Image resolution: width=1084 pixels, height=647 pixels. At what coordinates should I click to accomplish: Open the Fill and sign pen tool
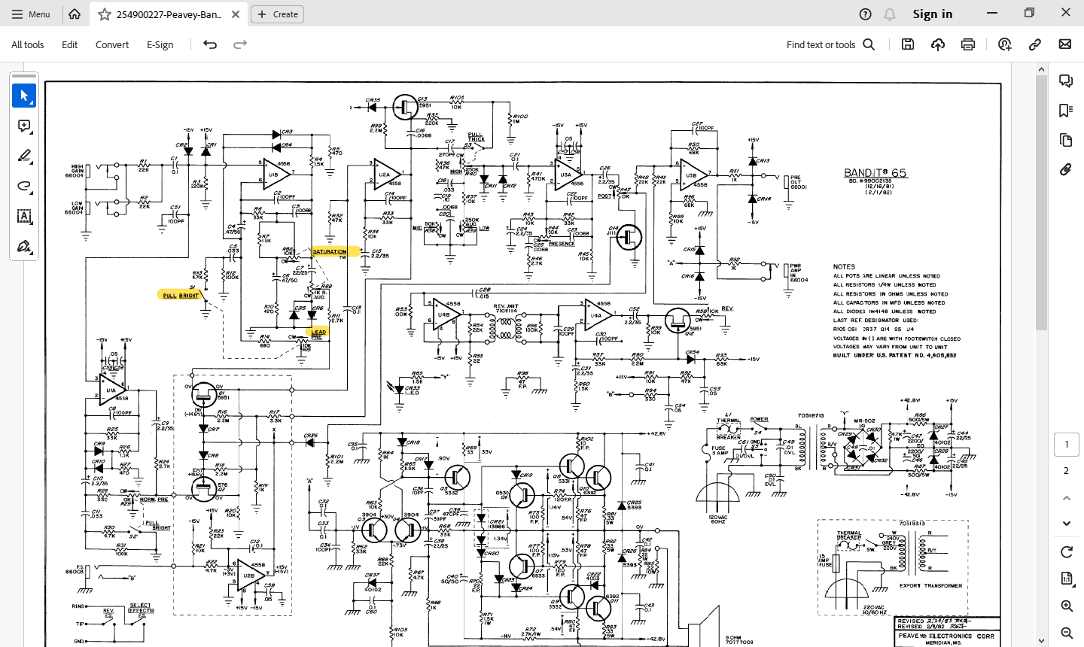point(24,246)
